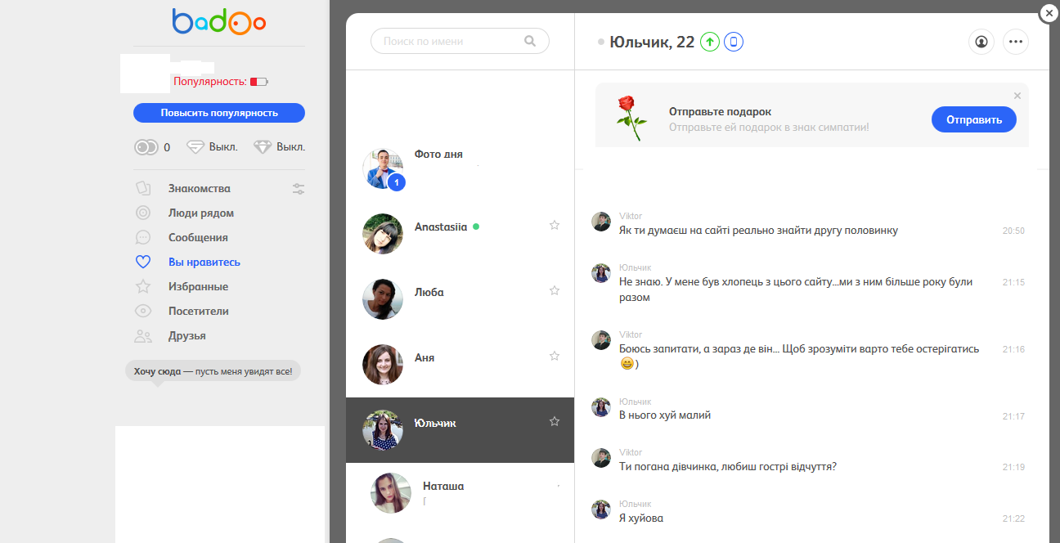Click the Избранные star icon
The image size is (1060, 543).
tap(143, 286)
